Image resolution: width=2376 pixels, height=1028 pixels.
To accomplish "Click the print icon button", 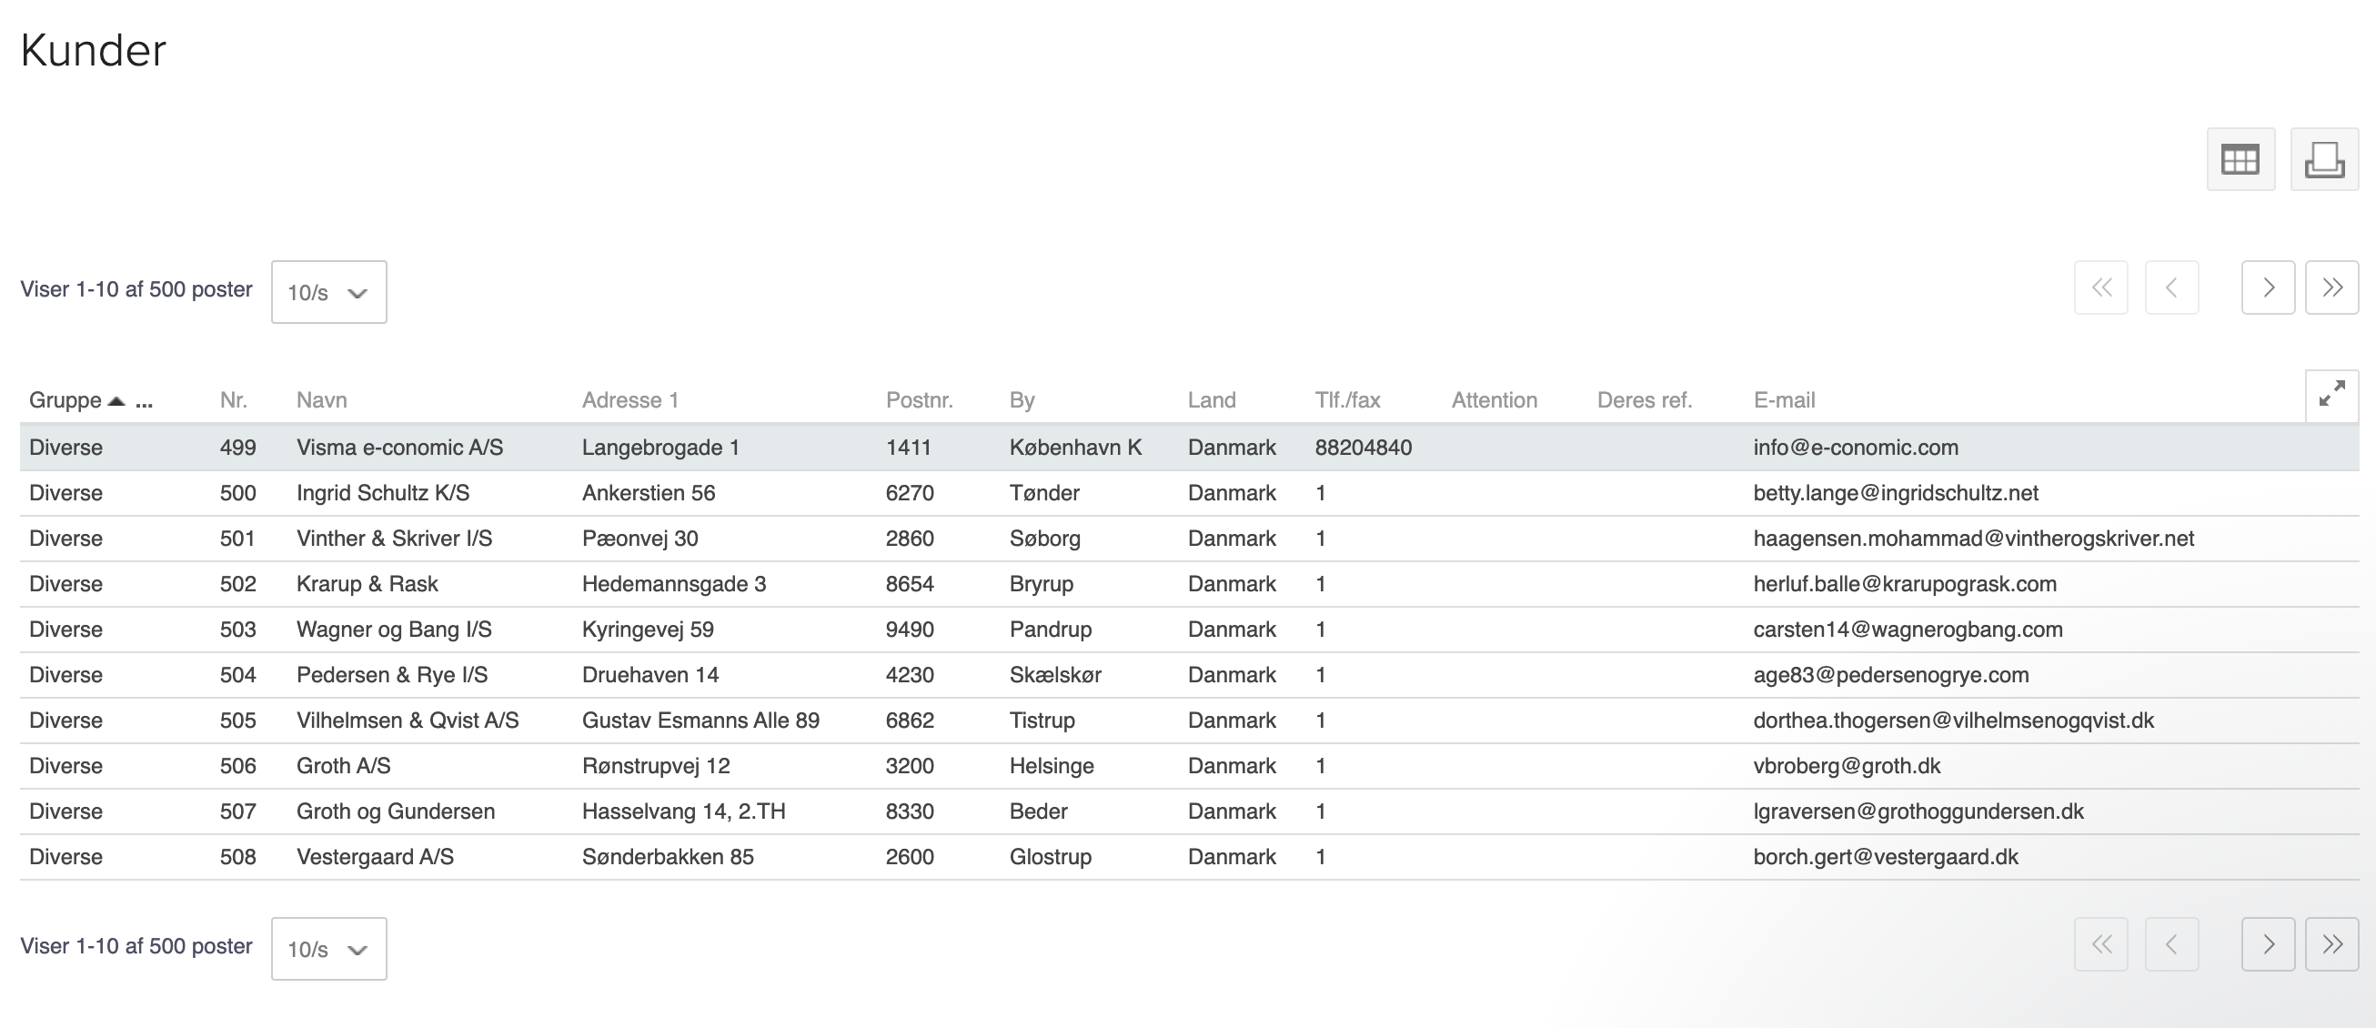I will click(x=2323, y=159).
